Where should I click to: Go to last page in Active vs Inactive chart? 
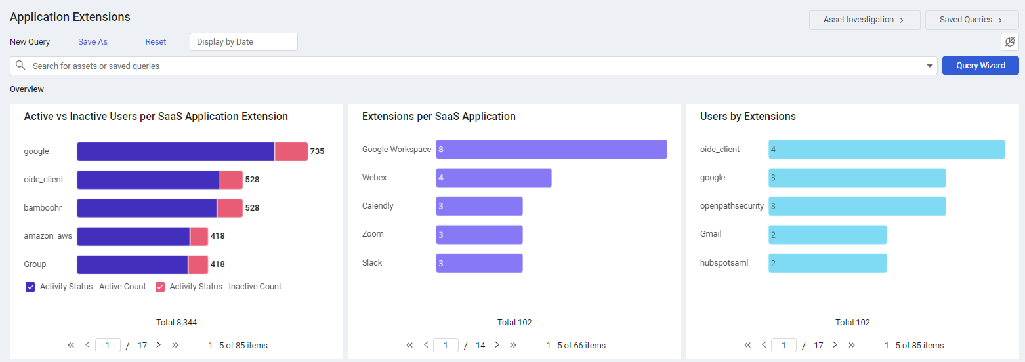175,345
